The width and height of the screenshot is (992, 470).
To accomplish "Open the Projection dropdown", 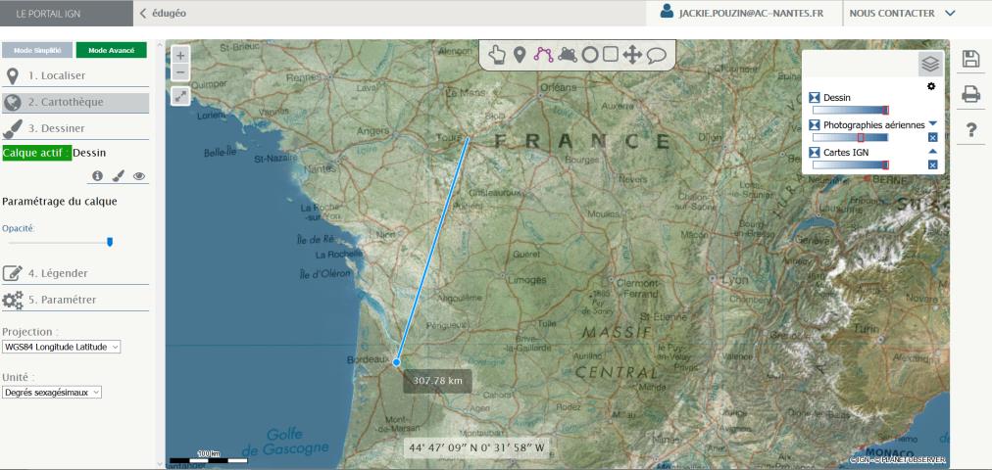I will coord(62,347).
